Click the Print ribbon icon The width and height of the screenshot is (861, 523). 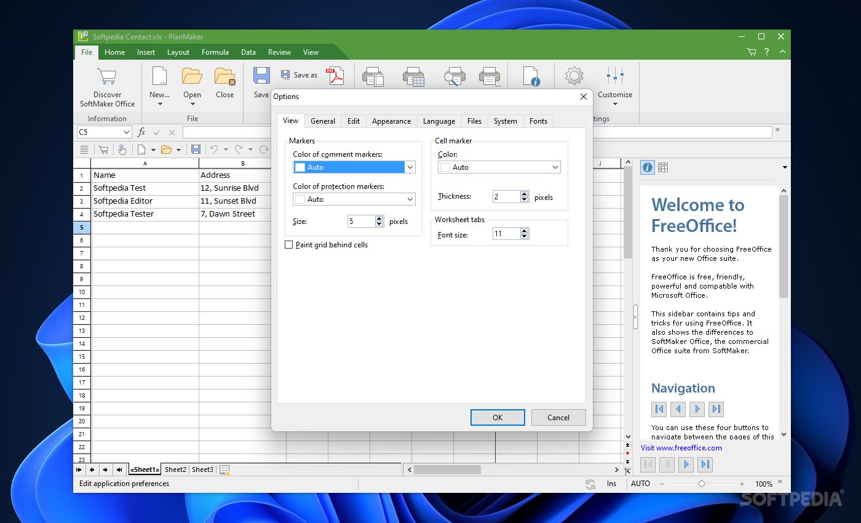coord(490,76)
